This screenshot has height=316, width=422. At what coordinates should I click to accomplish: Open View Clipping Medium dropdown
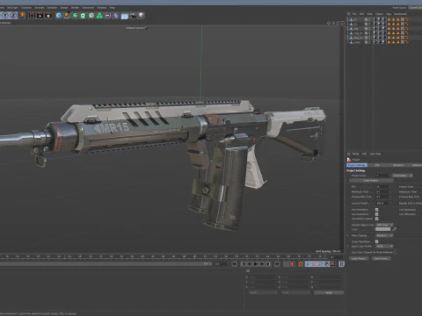384,235
